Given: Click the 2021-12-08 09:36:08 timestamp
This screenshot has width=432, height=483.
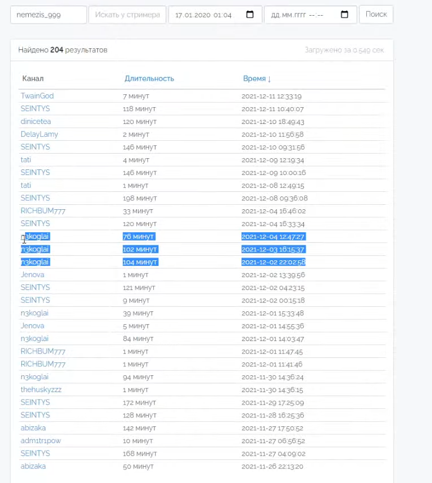Looking at the screenshot, I should 275,199.
